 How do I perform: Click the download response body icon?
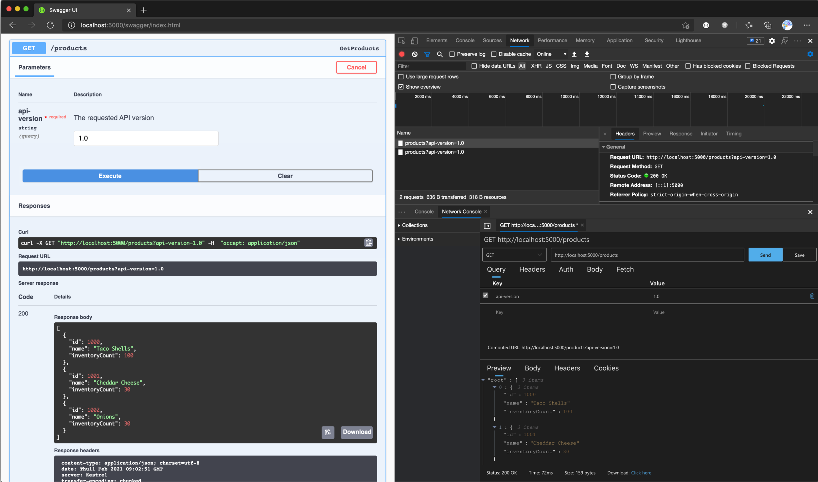(356, 432)
